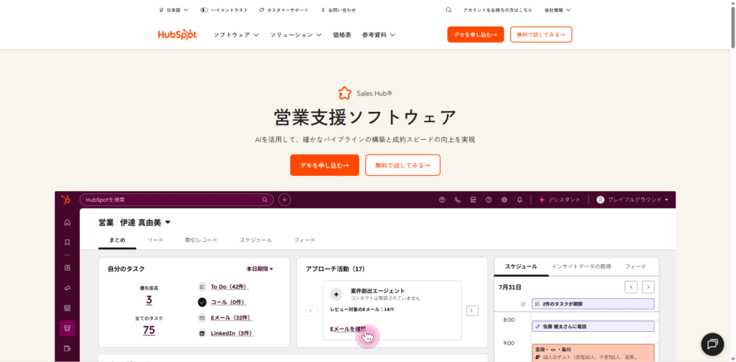Screen dimensions: 736x362
Task: Open the To Do（42件） task link
Action: (x=229, y=287)
